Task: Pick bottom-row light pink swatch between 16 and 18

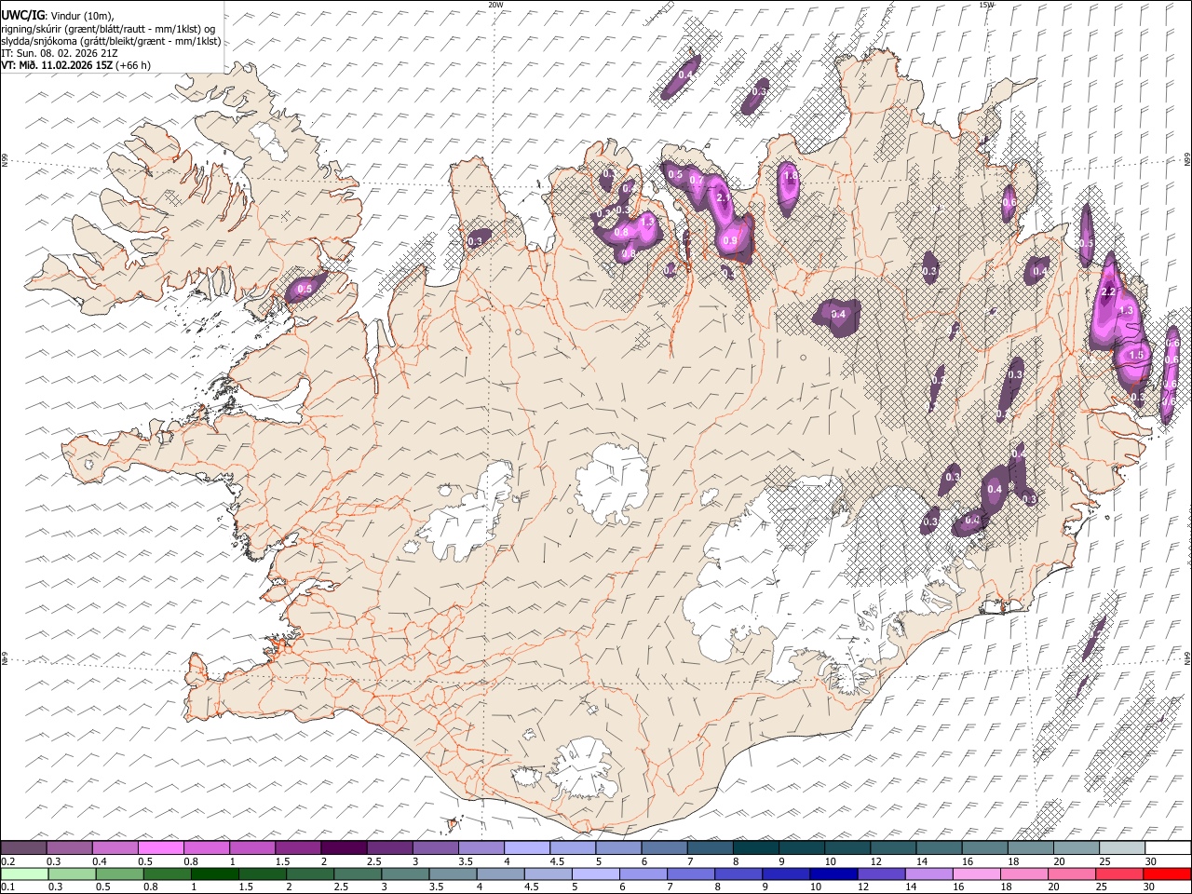Action: coord(976,874)
